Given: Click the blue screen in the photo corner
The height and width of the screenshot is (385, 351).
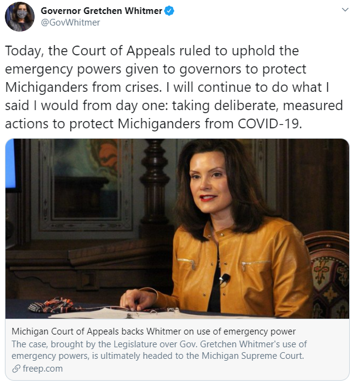Looking at the screenshot, I should pyautogui.click(x=10, y=165).
